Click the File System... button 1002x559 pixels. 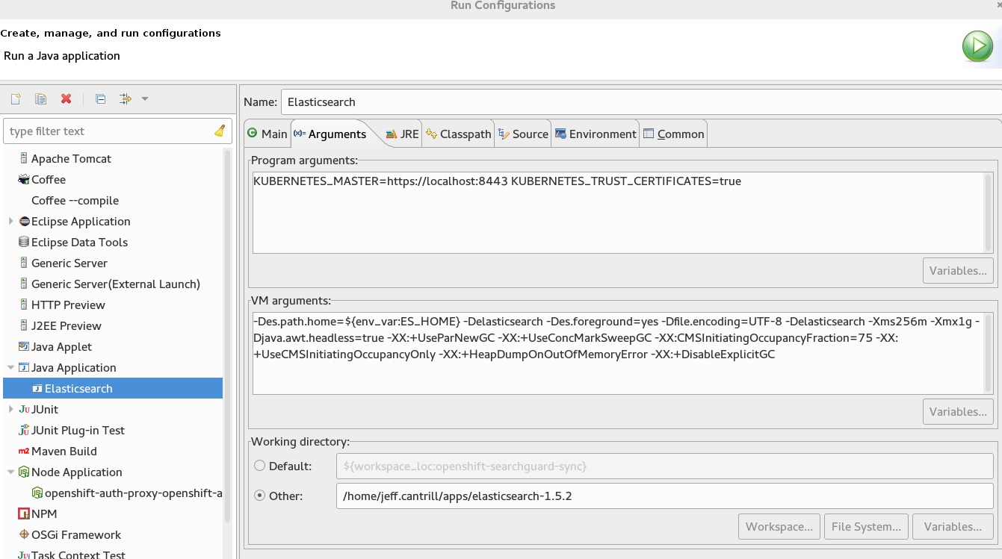[867, 526]
